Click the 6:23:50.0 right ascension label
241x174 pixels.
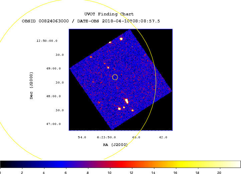click(x=106, y=137)
